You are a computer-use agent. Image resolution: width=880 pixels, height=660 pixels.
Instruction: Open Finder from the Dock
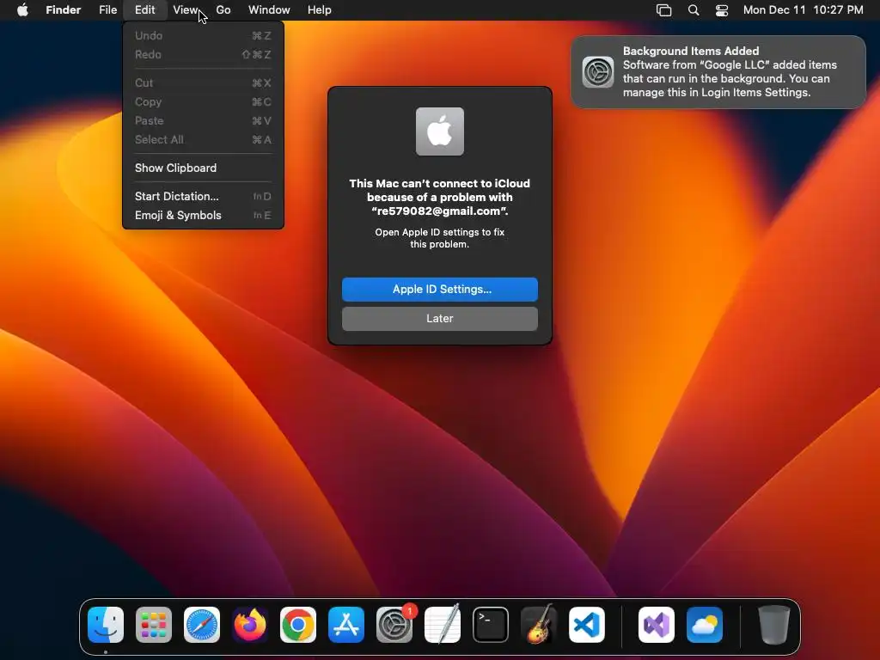(106, 625)
